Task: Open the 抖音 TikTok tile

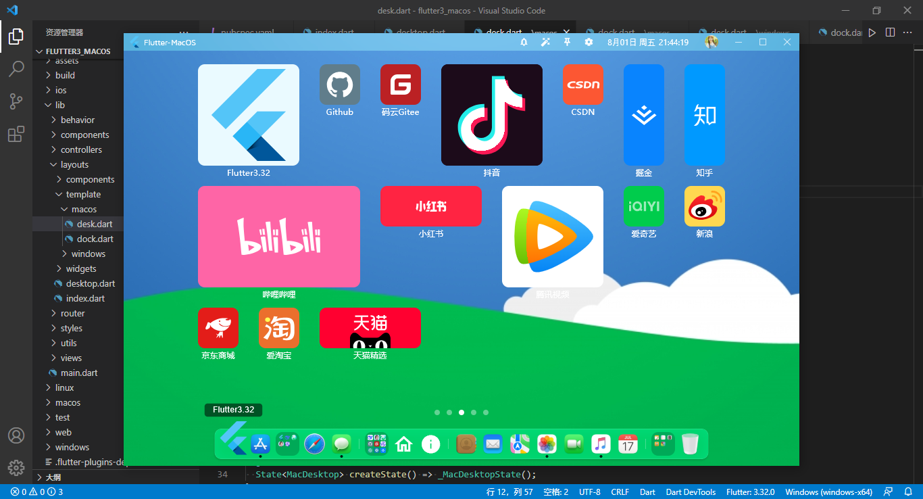Action: point(492,115)
